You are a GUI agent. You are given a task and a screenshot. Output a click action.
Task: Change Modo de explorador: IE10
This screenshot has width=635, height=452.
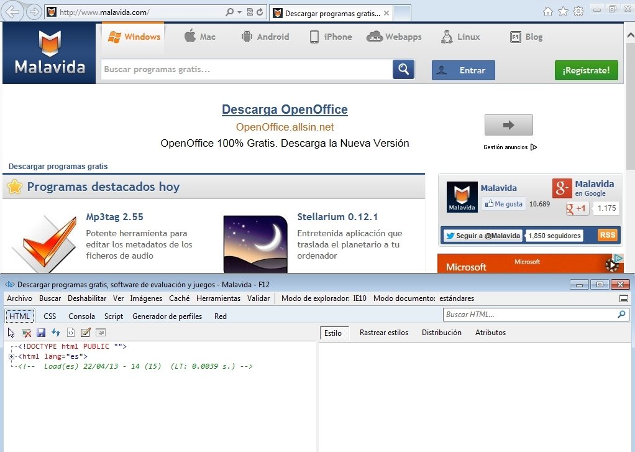click(x=324, y=298)
